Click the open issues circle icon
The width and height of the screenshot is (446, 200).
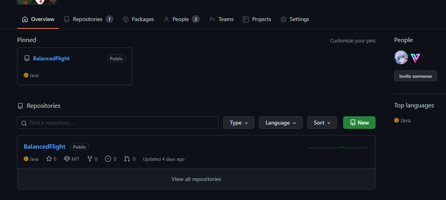click(x=108, y=159)
